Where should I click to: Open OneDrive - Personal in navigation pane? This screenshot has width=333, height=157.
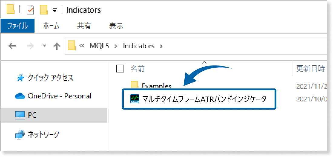click(59, 96)
